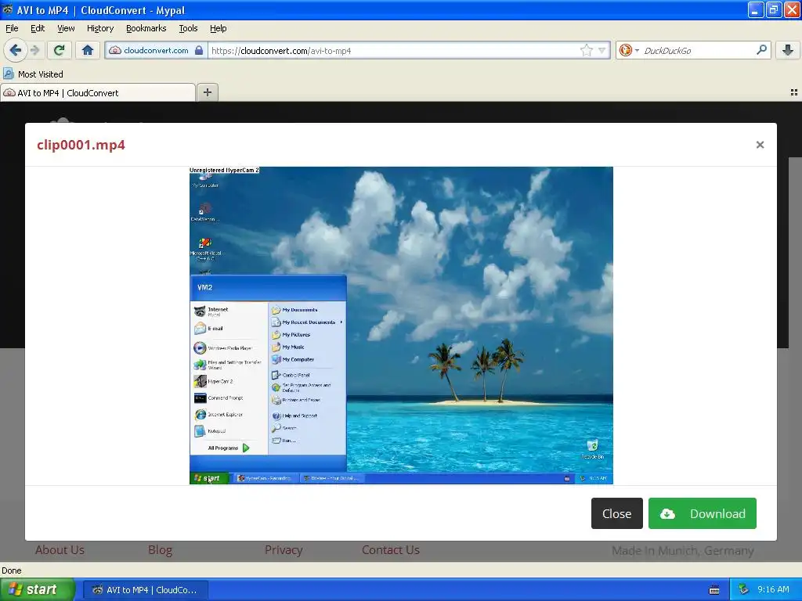Download the converted clip0001.mp4 file
Image resolution: width=802 pixels, height=601 pixels.
pos(703,513)
